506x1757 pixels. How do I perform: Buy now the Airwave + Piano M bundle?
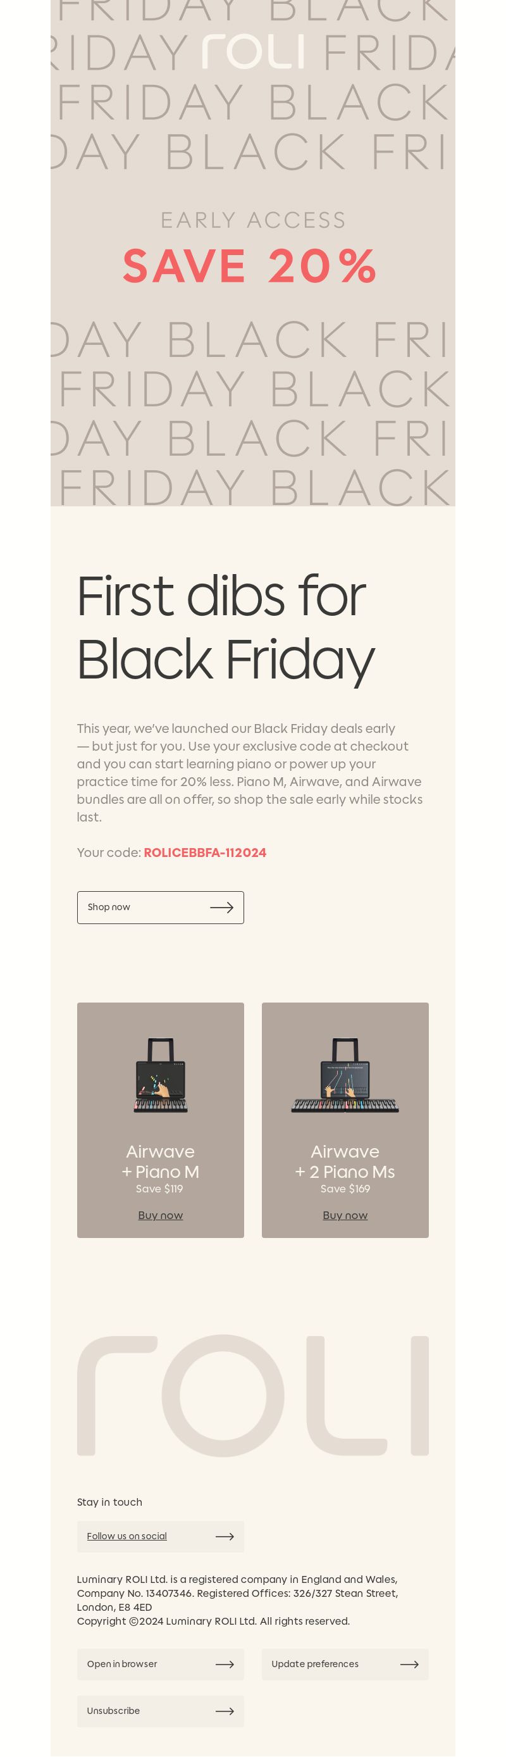point(160,1215)
